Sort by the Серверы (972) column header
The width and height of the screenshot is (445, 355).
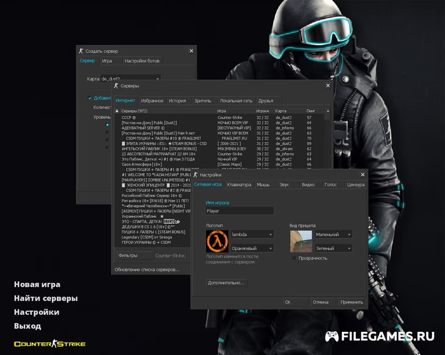pyautogui.click(x=167, y=111)
